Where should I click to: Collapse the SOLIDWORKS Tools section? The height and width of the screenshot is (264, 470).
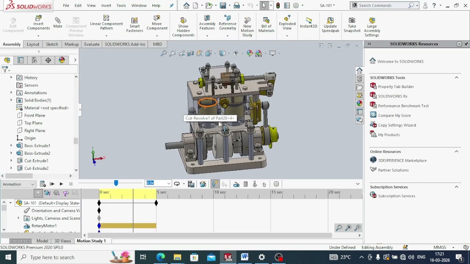[x=456, y=77]
